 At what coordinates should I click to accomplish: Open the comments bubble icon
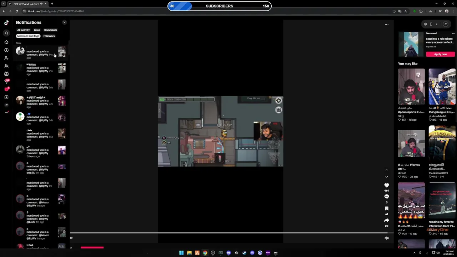tap(386, 197)
